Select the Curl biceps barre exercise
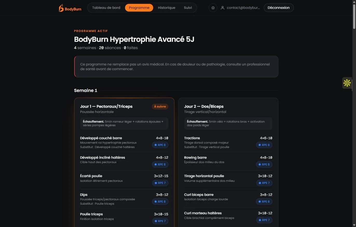 (199, 195)
